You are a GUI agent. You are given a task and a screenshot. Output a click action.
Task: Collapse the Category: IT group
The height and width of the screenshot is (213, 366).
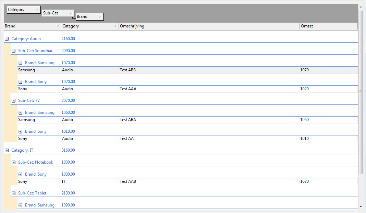click(x=7, y=151)
